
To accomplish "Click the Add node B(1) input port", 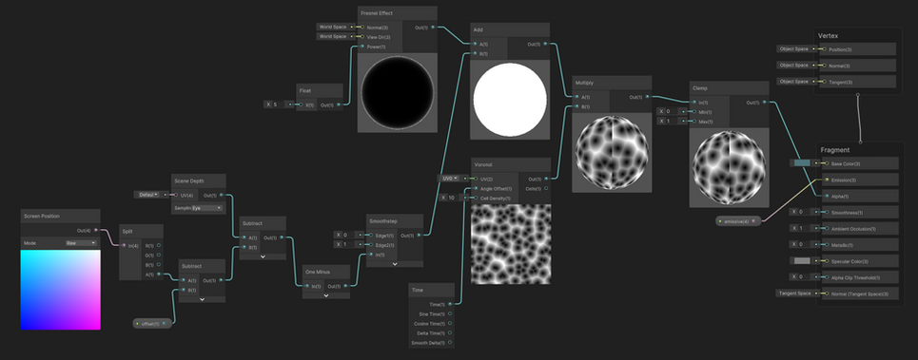I will [x=476, y=54].
